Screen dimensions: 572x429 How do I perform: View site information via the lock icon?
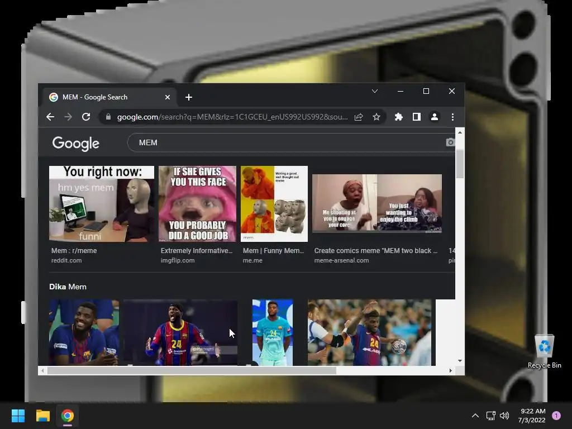(108, 117)
